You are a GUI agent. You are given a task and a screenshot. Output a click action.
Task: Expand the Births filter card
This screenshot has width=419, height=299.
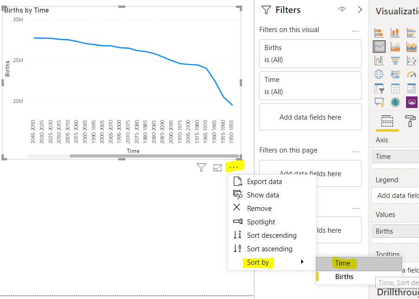click(x=310, y=54)
